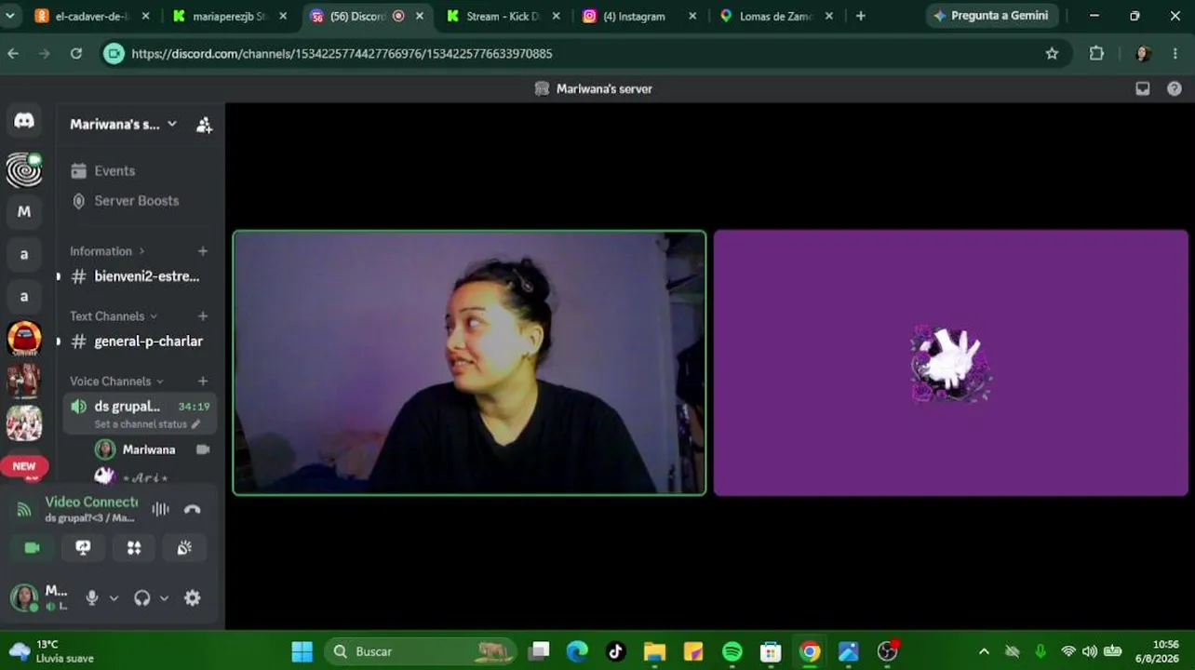Collapse the Information category
The image size is (1195, 670).
coord(106,251)
